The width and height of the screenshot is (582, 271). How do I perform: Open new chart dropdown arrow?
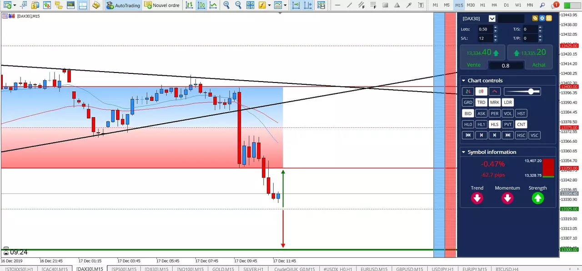click(14, 5)
